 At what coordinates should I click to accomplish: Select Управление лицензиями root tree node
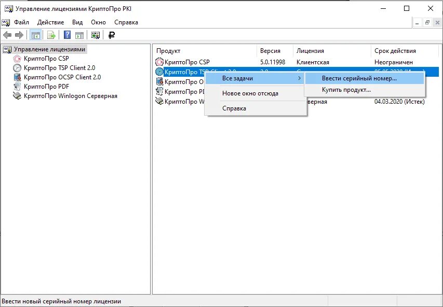49,49
